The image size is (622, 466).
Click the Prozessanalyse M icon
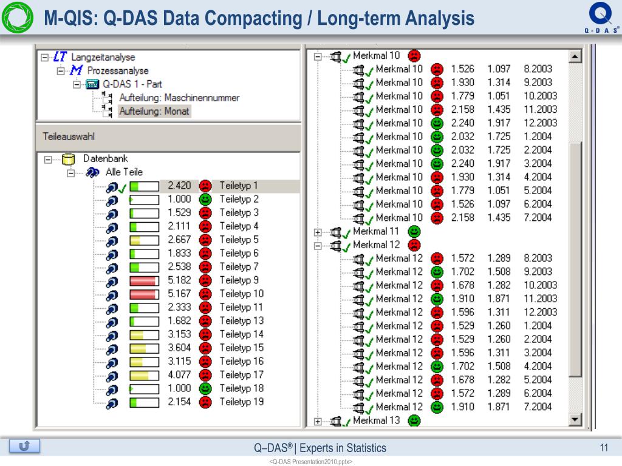click(76, 70)
